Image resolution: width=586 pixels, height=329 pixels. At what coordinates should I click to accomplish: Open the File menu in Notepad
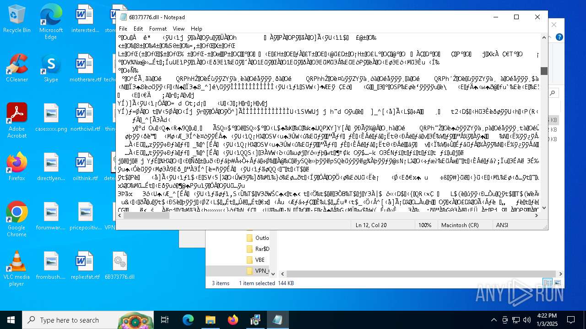(123, 28)
